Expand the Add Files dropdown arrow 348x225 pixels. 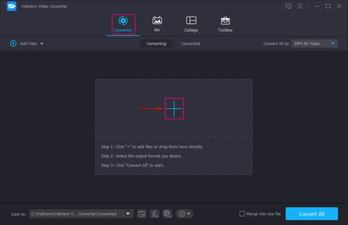(x=42, y=44)
